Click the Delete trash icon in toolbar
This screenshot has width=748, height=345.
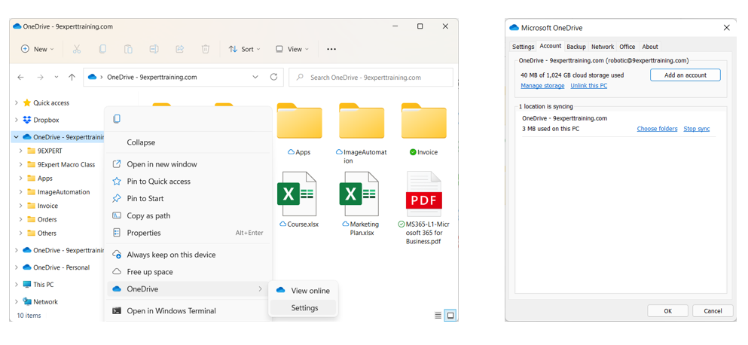point(206,49)
